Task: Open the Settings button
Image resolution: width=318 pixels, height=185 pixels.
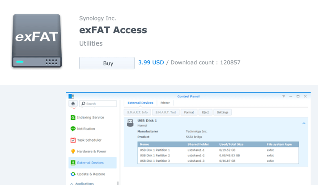Action: click(222, 112)
